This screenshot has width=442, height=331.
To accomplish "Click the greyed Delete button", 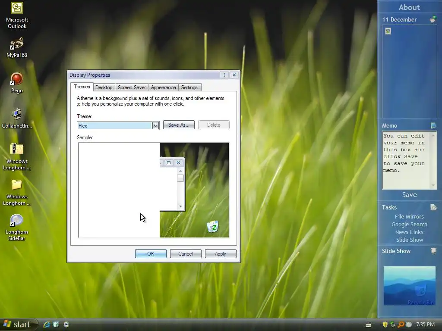I will click(x=214, y=125).
